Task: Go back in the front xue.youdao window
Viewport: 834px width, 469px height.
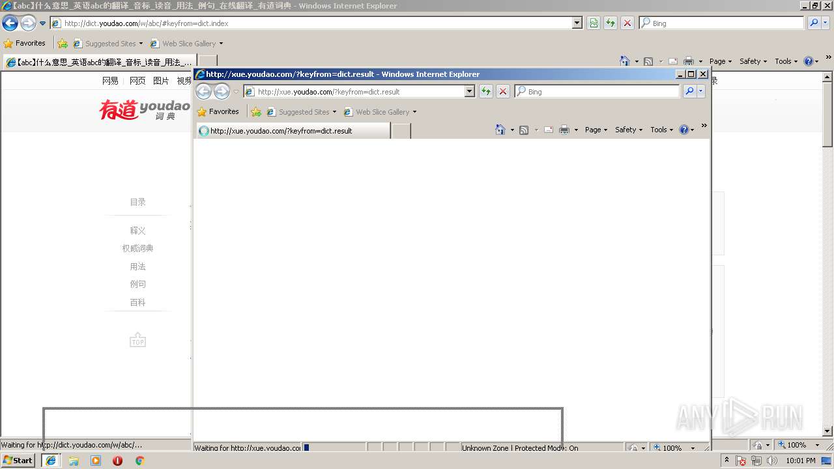Action: tap(203, 92)
